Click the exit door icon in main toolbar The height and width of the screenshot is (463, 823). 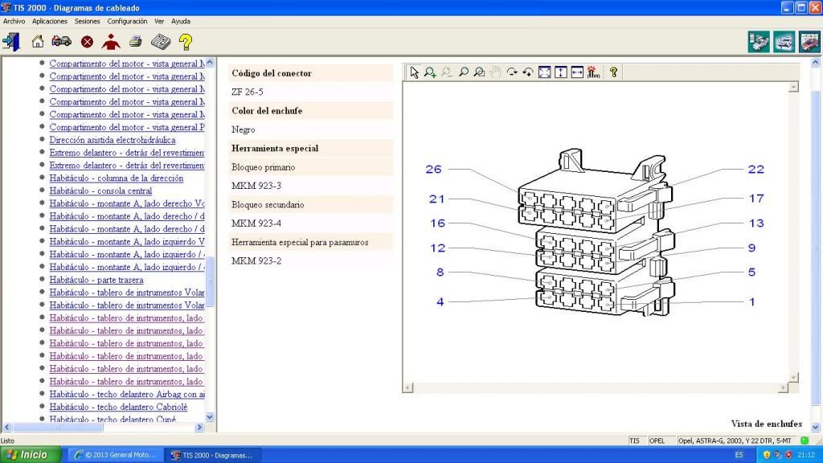pyautogui.click(x=11, y=42)
